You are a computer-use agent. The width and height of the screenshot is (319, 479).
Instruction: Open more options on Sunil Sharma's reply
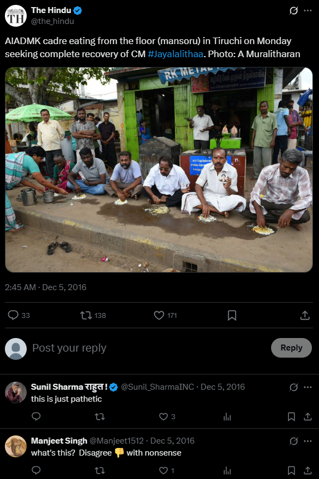pyautogui.click(x=308, y=388)
